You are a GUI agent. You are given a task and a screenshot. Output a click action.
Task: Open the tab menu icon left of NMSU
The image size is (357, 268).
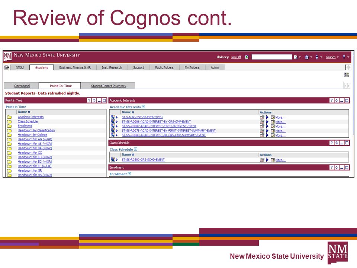coord(6,67)
